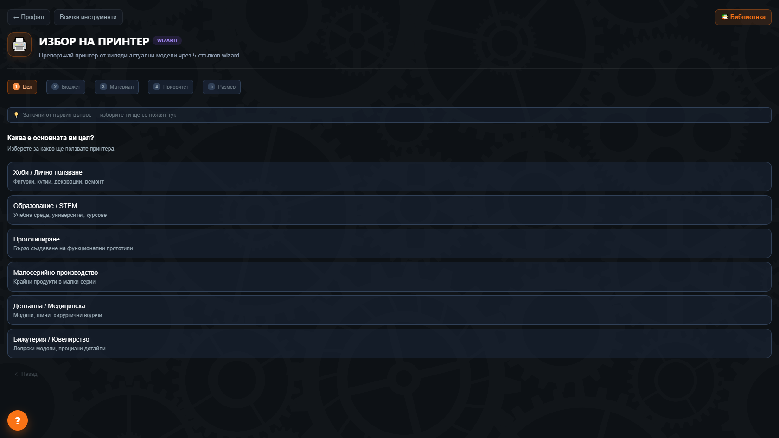This screenshot has height=438, width=779.
Task: Click step number 1 circle for Цел
Action: 16,87
